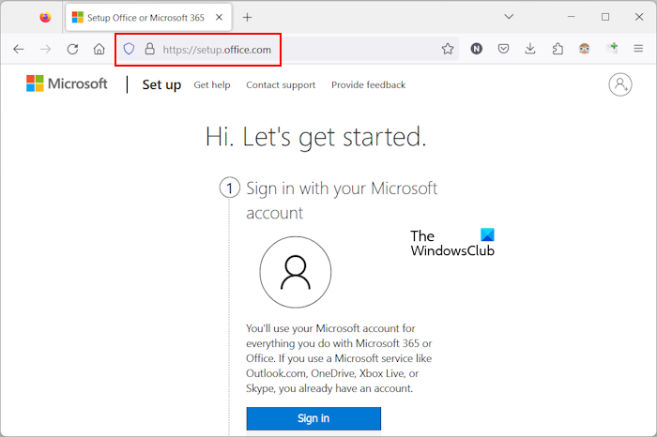Save page to Pocket

[x=503, y=49]
